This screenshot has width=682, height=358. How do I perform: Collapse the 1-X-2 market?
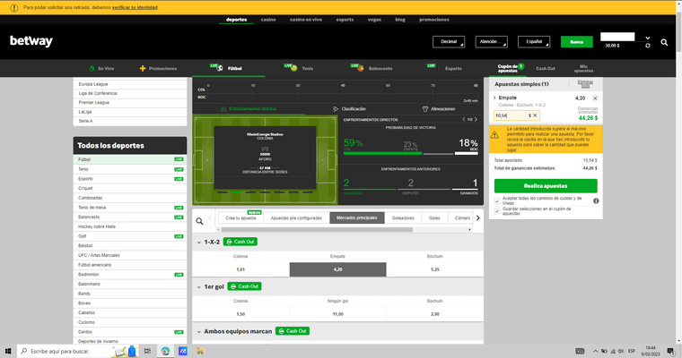(x=199, y=243)
